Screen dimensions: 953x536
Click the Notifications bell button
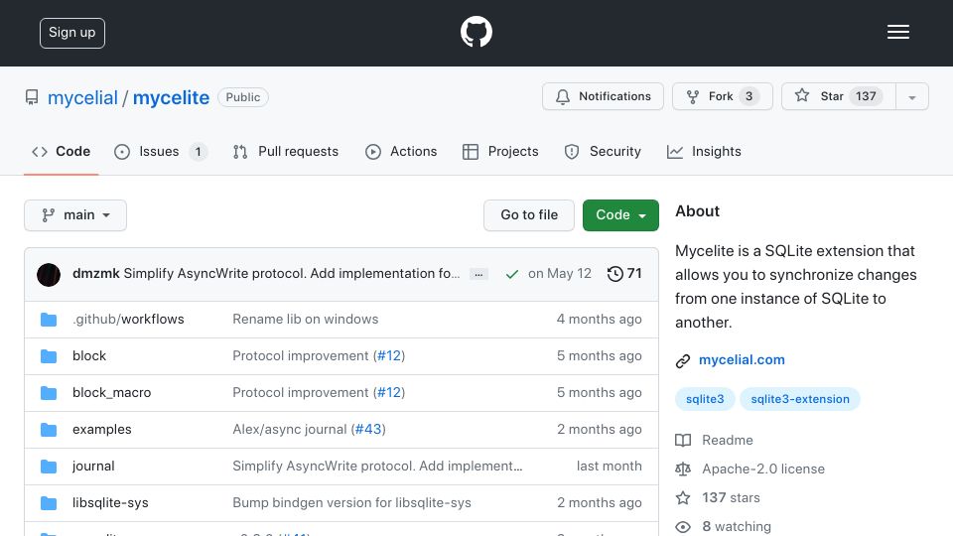coord(603,96)
